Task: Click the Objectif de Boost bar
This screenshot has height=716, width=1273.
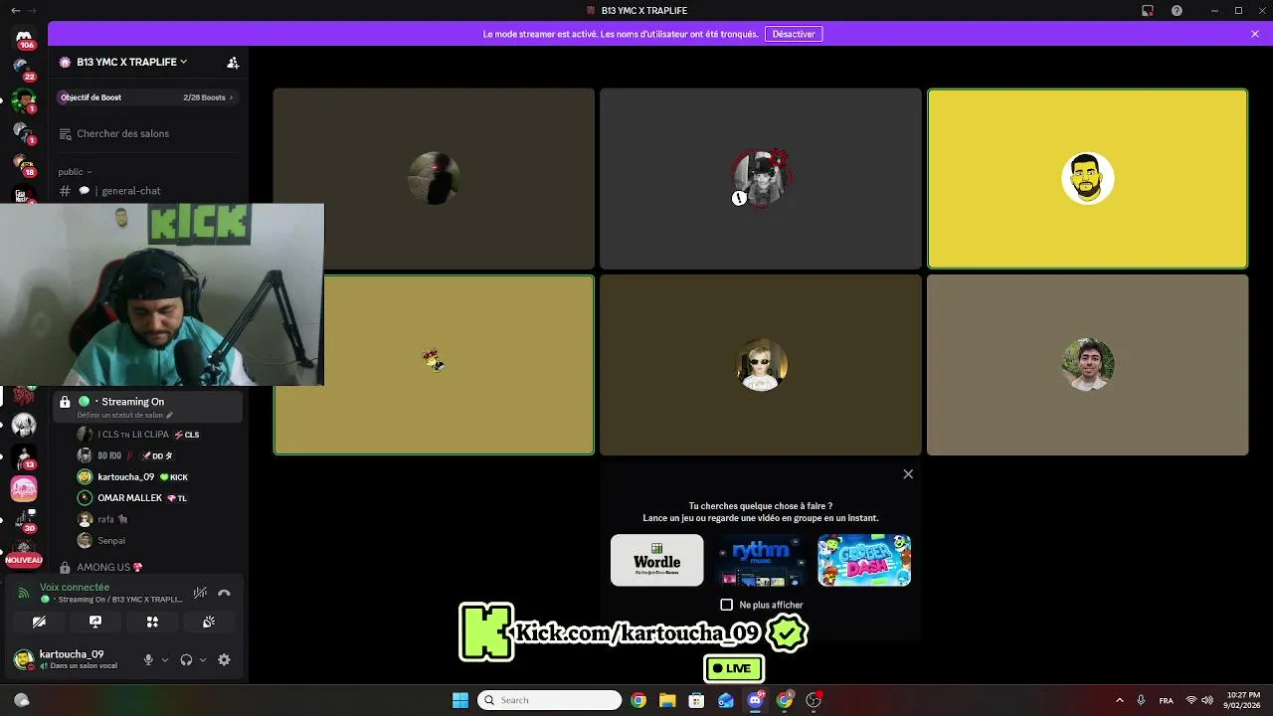Action: pos(147,97)
